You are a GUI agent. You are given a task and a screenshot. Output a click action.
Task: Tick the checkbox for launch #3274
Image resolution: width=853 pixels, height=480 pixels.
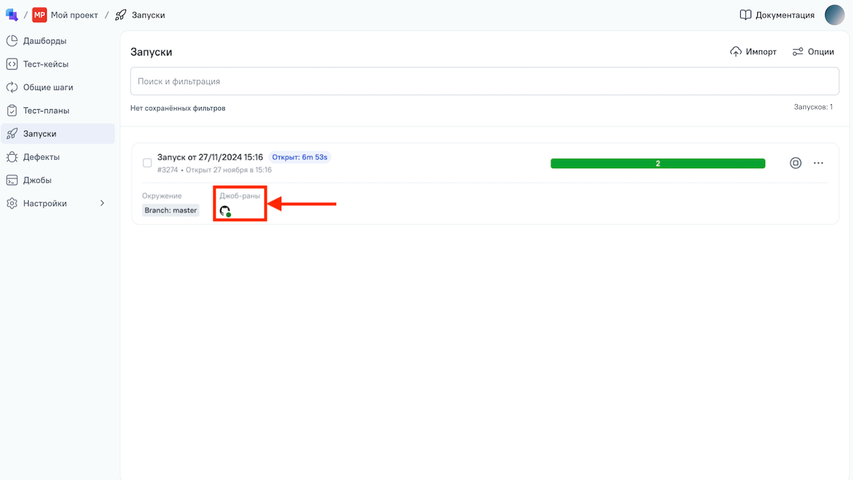(x=147, y=163)
